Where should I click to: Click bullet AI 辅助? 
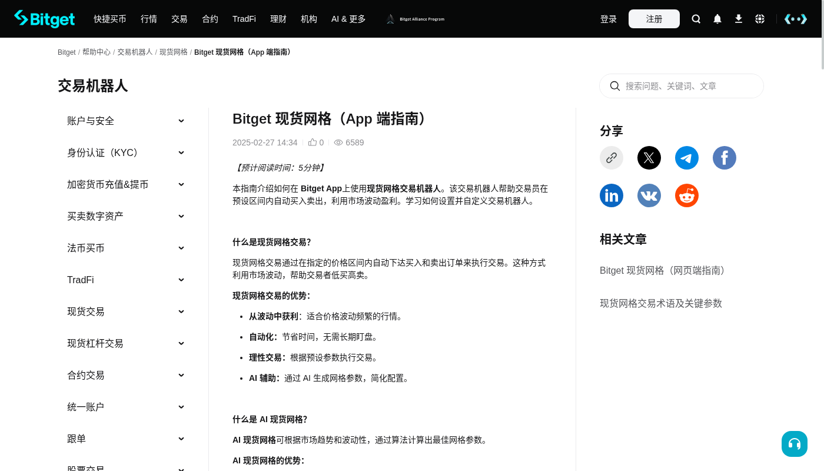pos(263,378)
